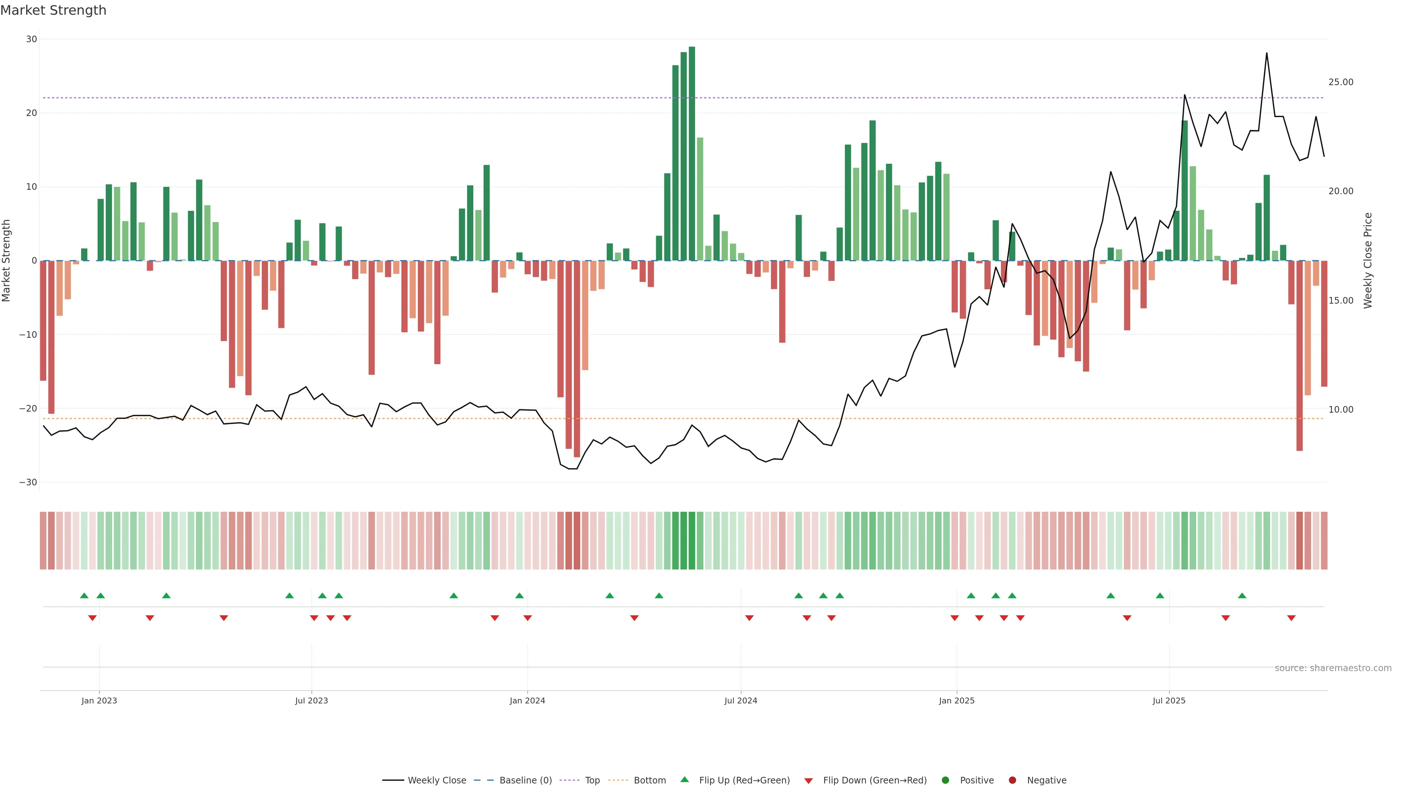Click the Flip Up green triangle legend icon
1410x793 pixels.
[684, 779]
